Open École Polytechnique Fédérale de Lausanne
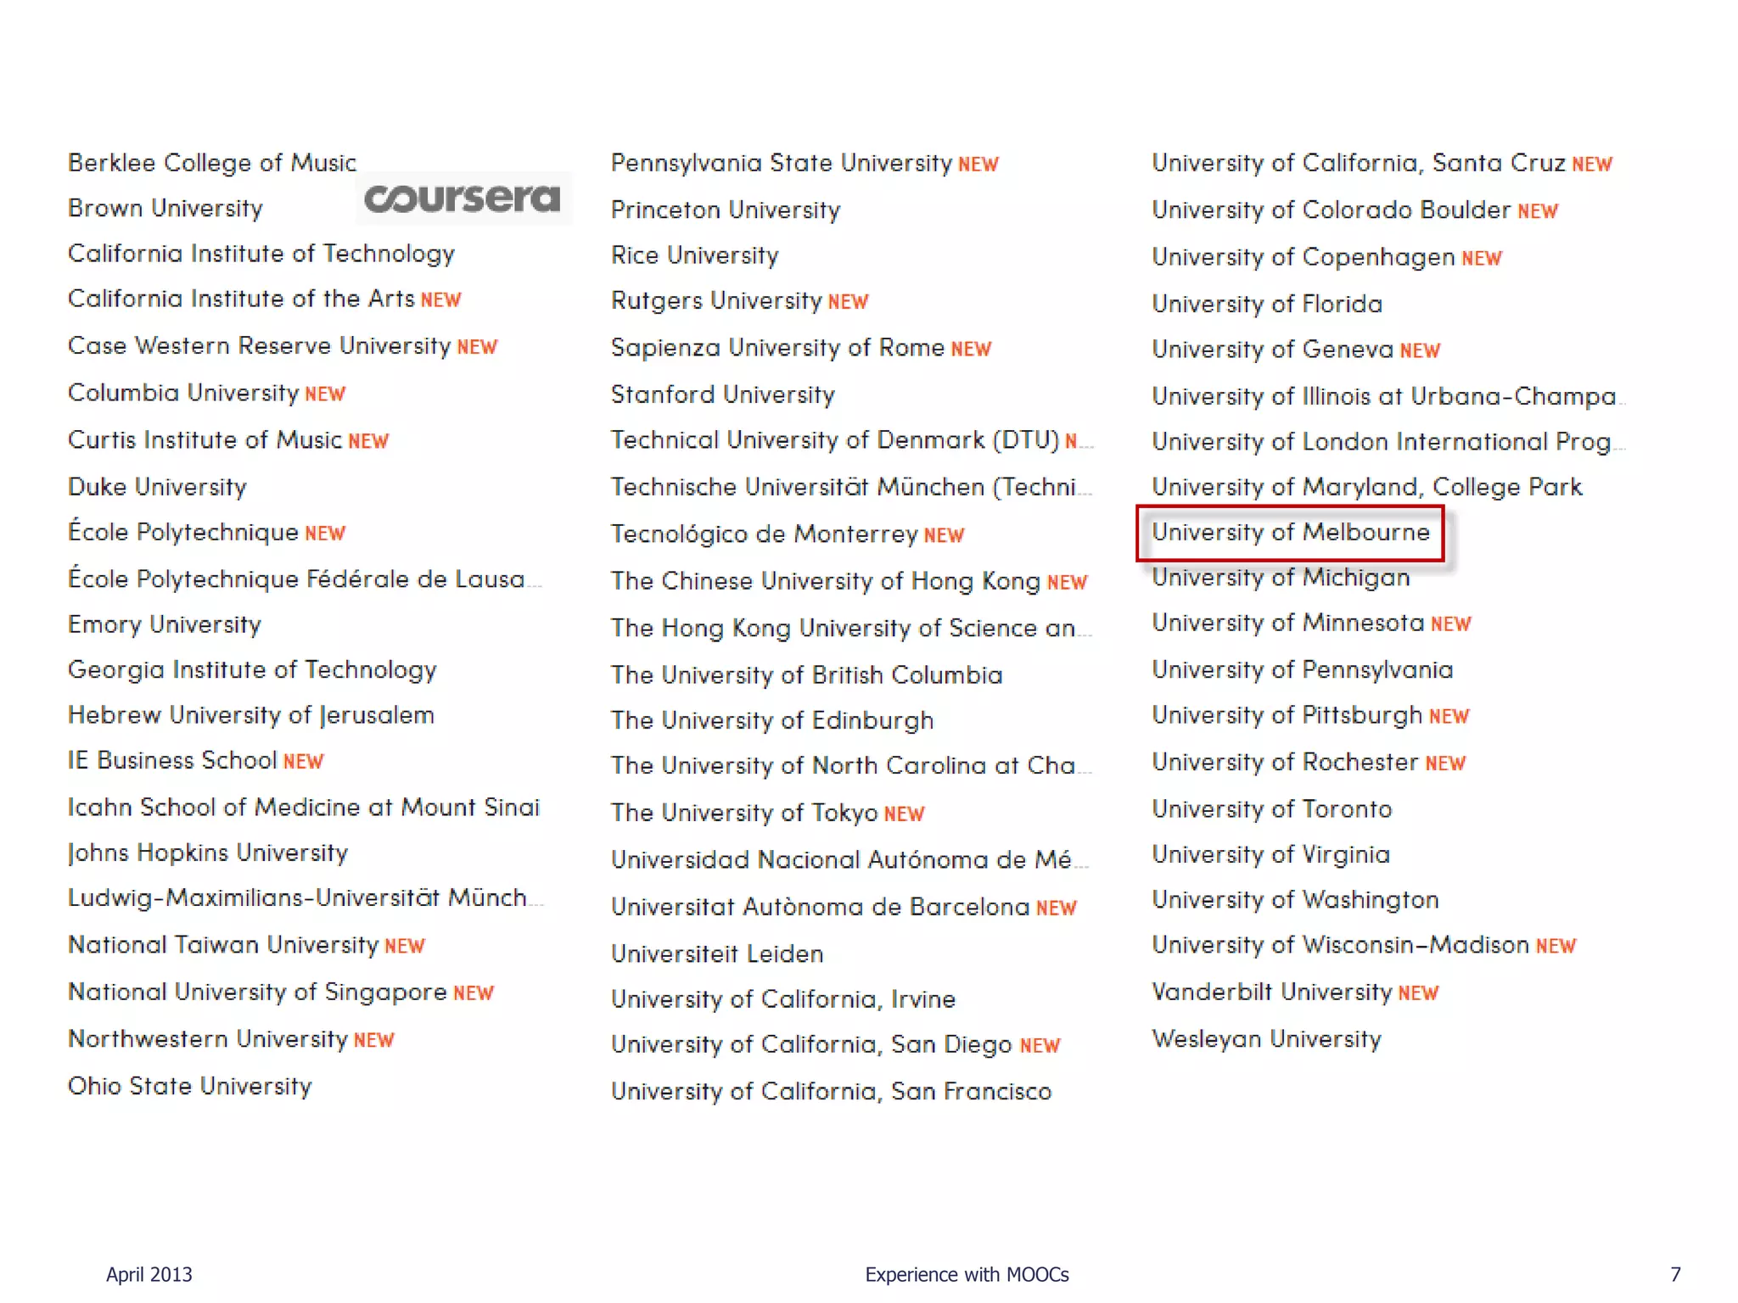The height and width of the screenshot is (1303, 1738). click(x=305, y=579)
